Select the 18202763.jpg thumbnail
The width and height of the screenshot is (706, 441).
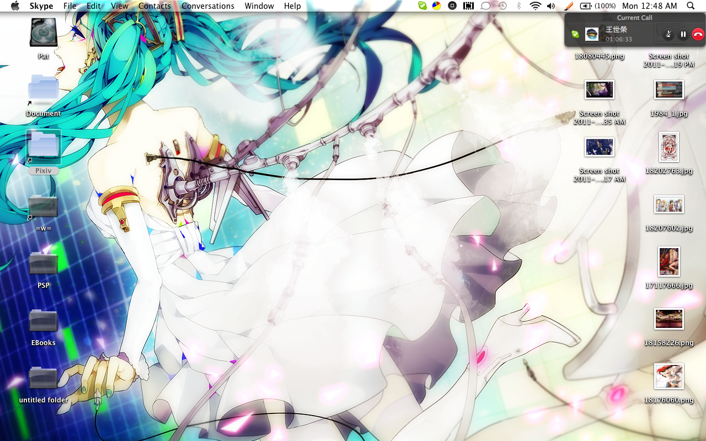[669, 147]
